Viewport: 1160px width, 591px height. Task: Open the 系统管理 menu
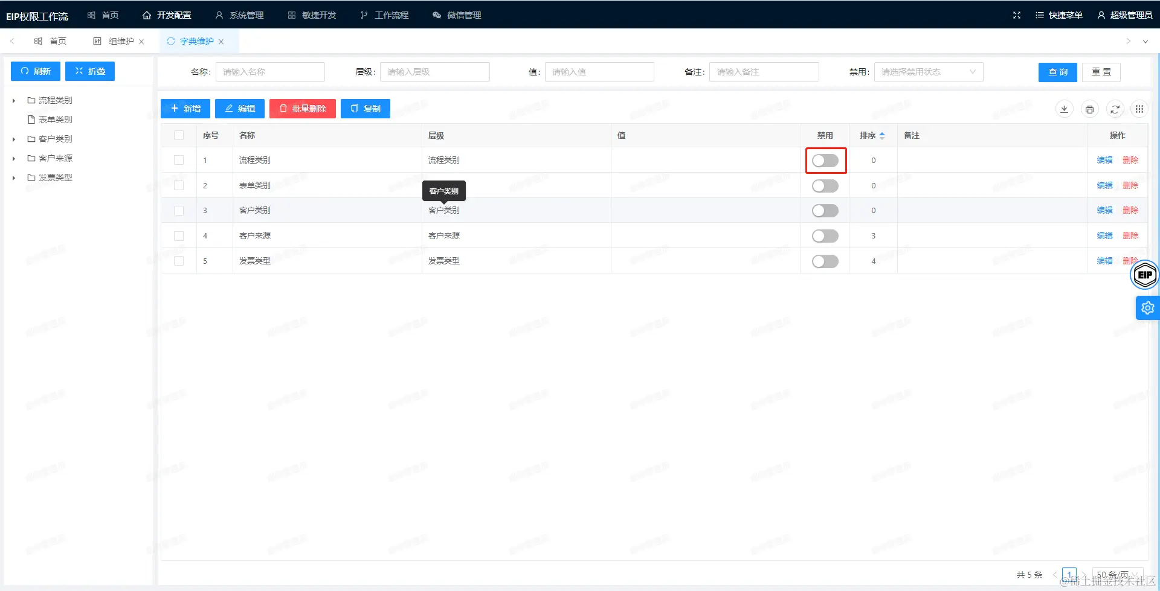click(239, 15)
